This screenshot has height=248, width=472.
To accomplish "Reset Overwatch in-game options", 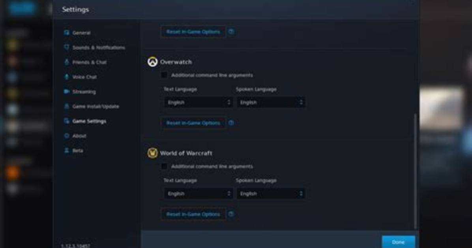I will (x=193, y=123).
